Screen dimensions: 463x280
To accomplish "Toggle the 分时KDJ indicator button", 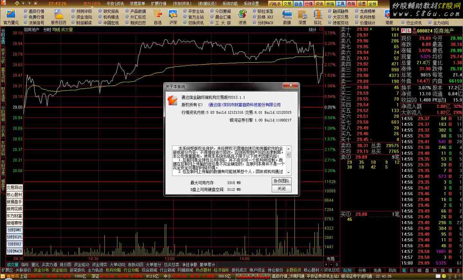I will coord(14,244).
